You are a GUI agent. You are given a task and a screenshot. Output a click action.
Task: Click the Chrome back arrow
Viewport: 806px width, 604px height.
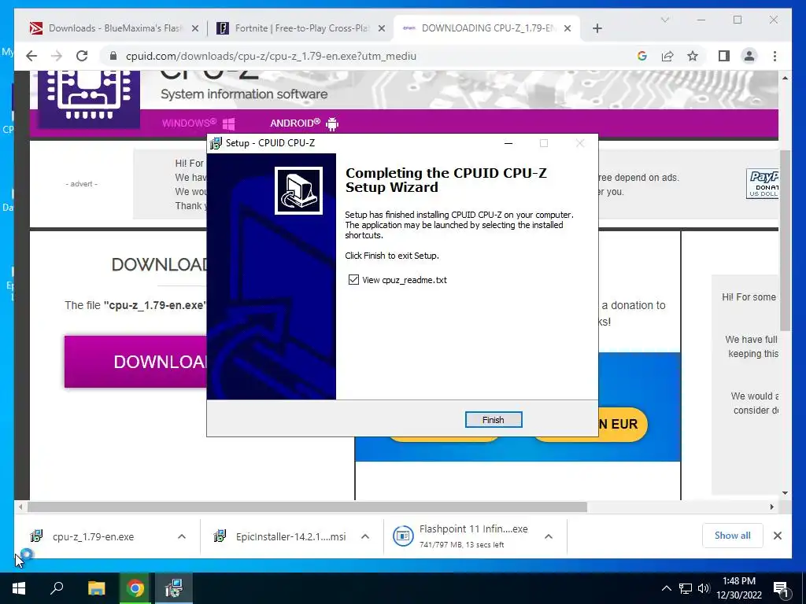click(x=31, y=56)
